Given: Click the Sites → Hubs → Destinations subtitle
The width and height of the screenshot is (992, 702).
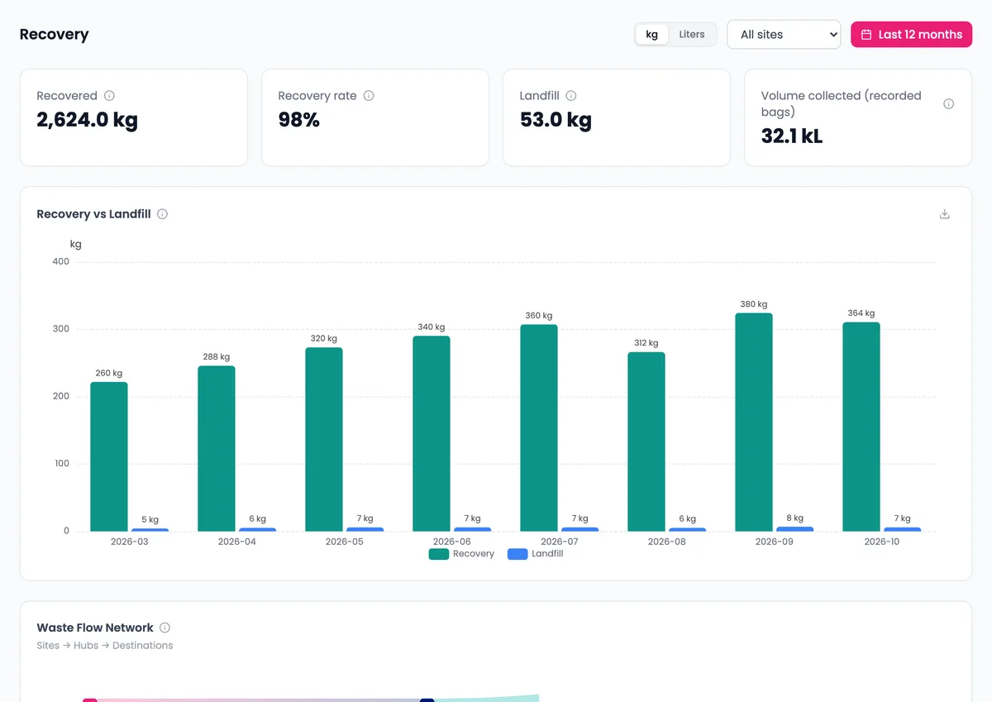Looking at the screenshot, I should (105, 646).
